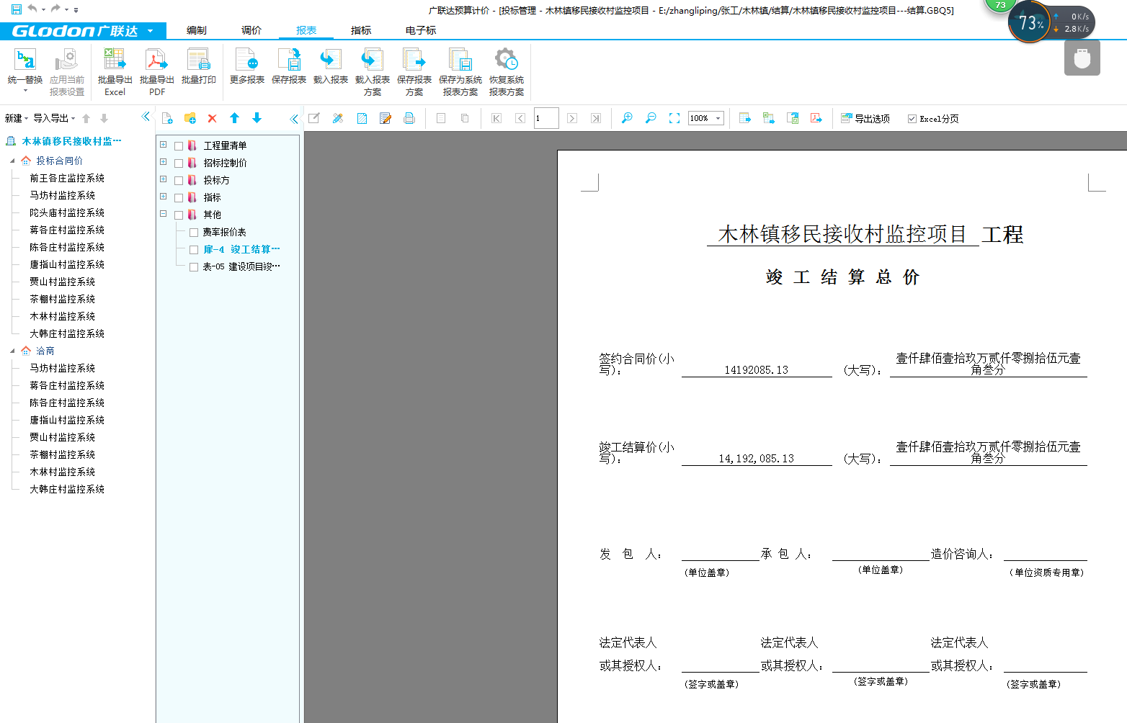This screenshot has width=1127, height=723.
Task: Expand the 指标 tree node
Action: (163, 197)
